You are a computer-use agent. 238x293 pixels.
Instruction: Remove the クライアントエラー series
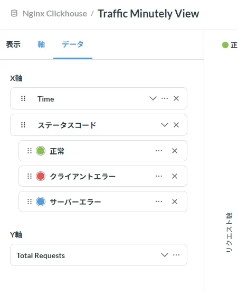coord(175,176)
